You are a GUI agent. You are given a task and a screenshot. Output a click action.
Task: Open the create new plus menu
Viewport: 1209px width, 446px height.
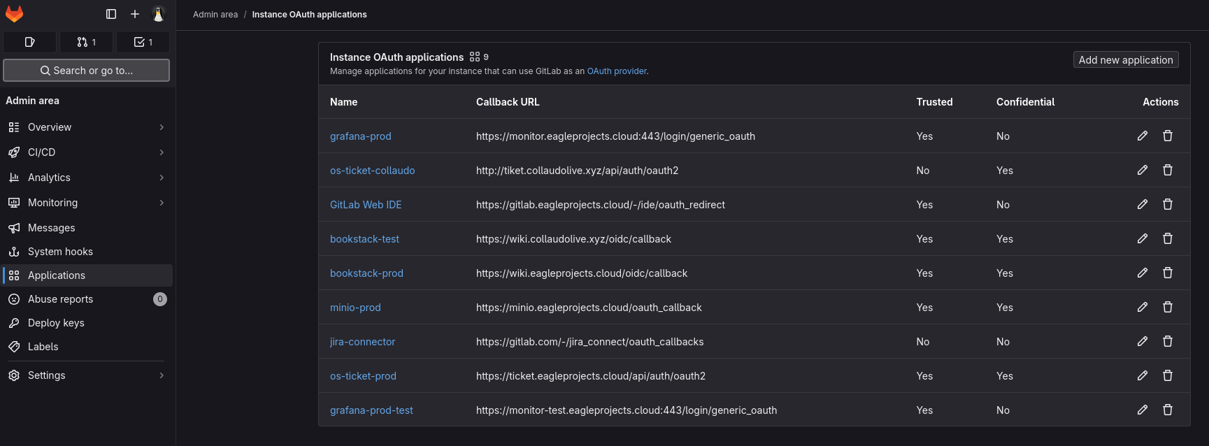(135, 14)
